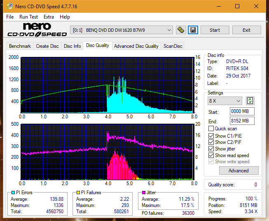Click the End position 8152 MB field

[242, 121]
